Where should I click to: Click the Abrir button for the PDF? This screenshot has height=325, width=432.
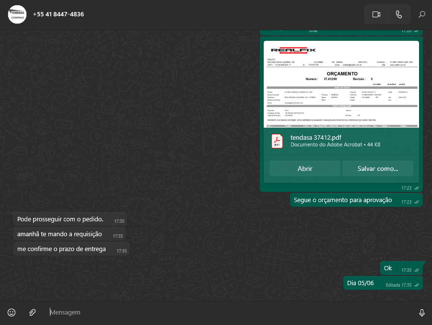(x=305, y=169)
